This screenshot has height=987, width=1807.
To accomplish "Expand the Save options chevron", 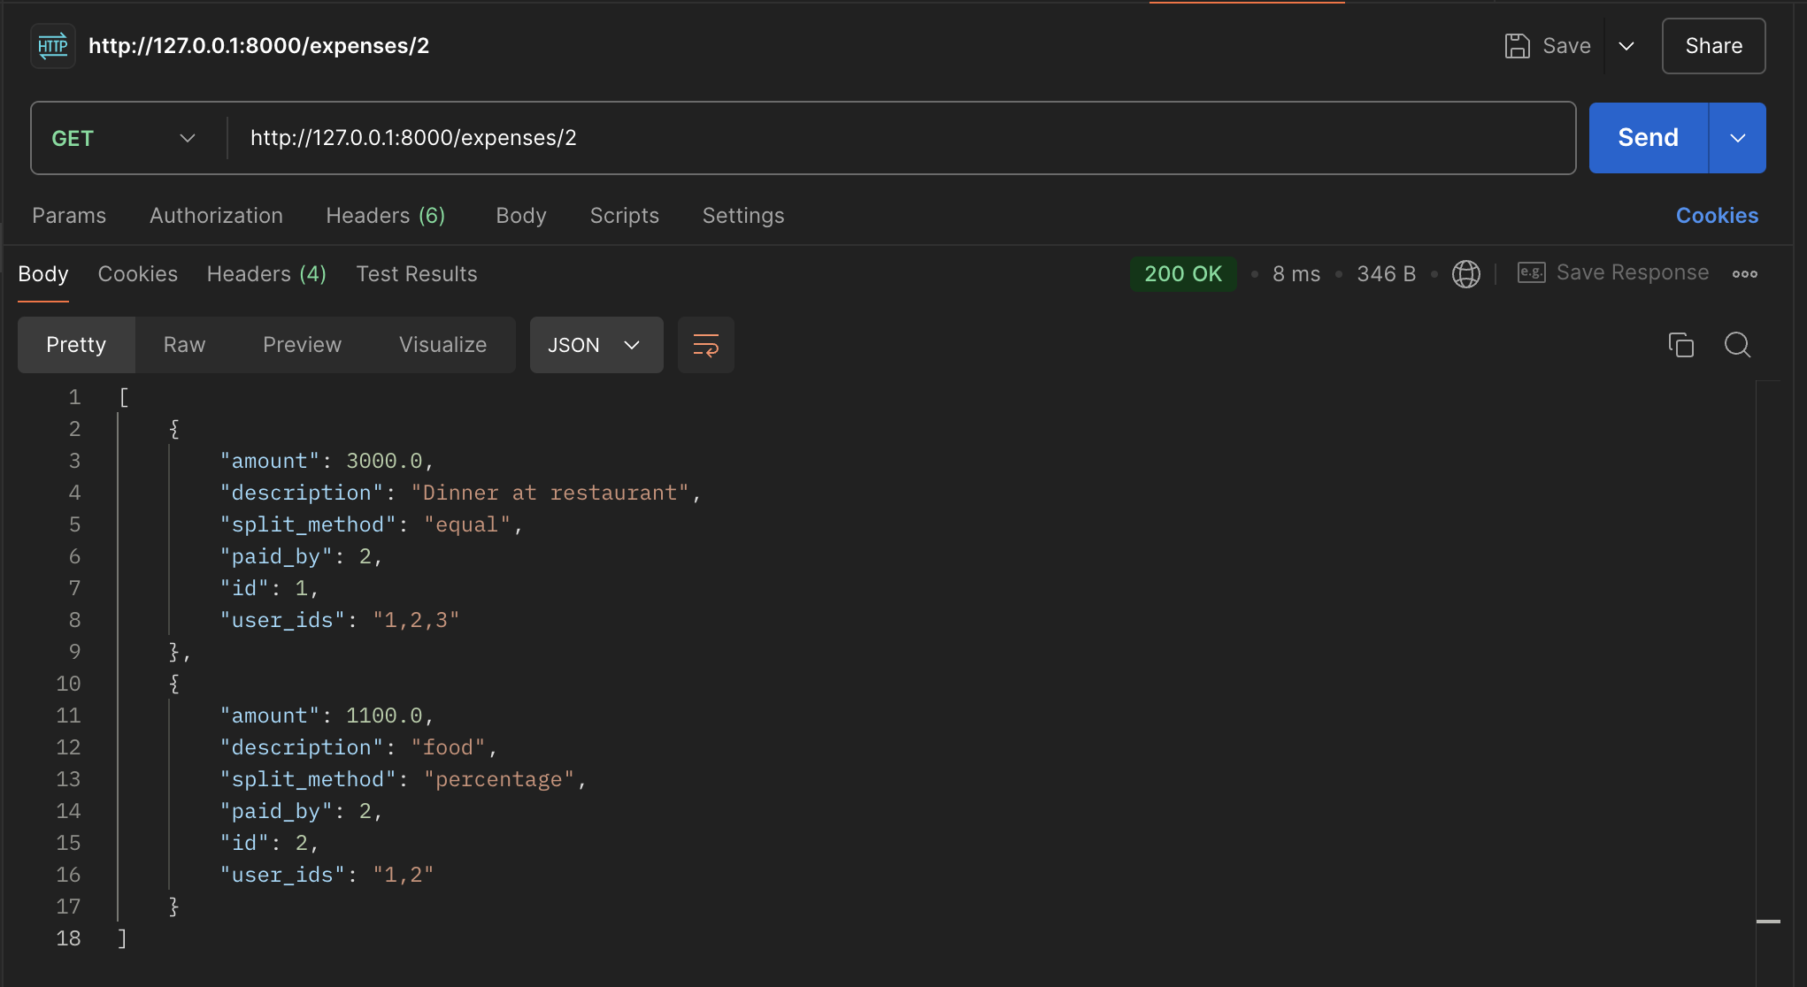I will point(1626,46).
